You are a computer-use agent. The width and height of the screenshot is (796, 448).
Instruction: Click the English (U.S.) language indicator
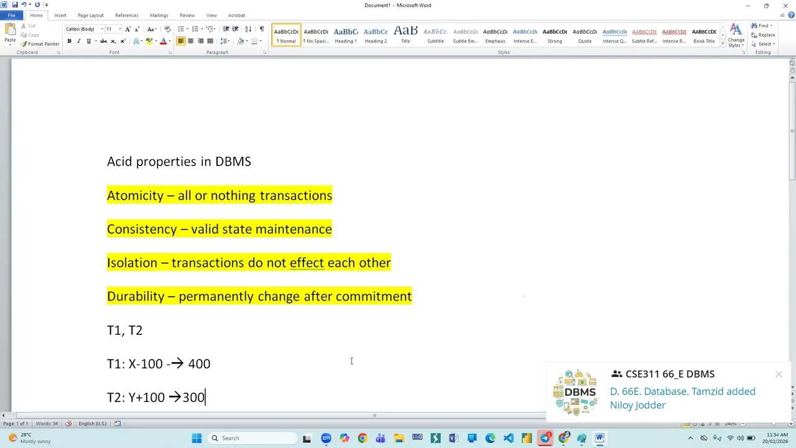(93, 423)
